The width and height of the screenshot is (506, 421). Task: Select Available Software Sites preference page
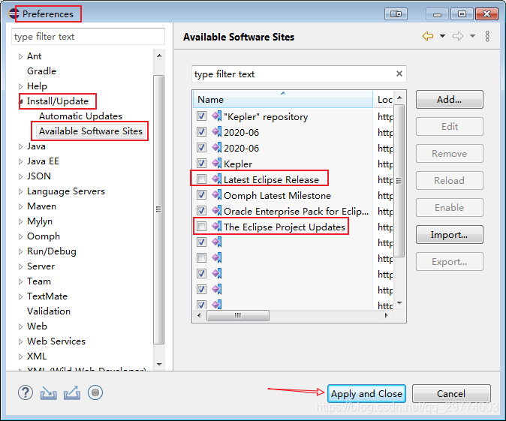point(91,131)
